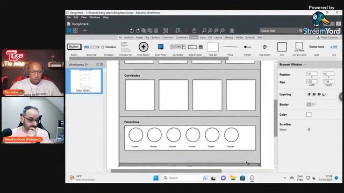Click the Quick Add search magnifier

coord(300,31)
